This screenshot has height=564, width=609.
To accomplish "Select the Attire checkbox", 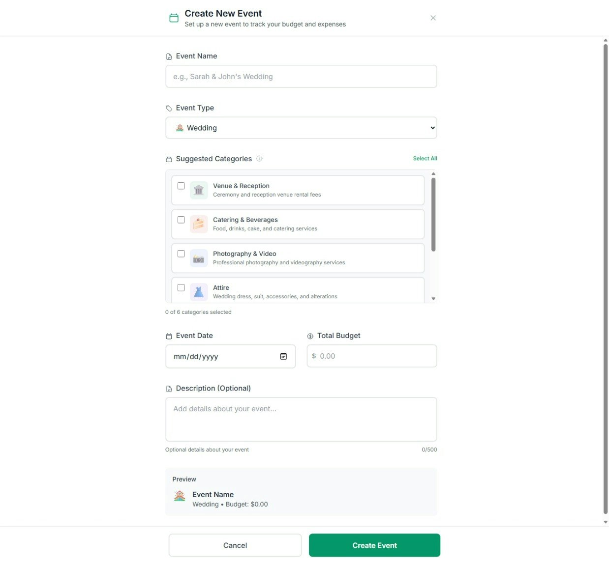I will click(x=181, y=287).
